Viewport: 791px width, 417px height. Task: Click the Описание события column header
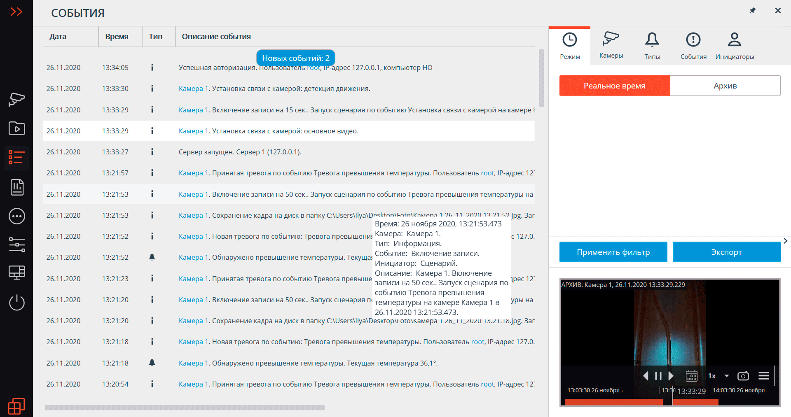pos(216,37)
